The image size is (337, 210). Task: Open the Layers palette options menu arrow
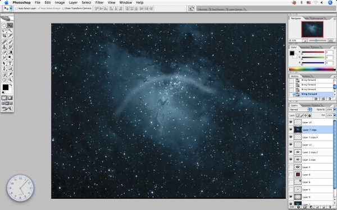[334, 105]
